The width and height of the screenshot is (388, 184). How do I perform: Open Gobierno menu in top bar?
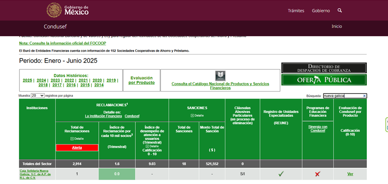(321, 11)
